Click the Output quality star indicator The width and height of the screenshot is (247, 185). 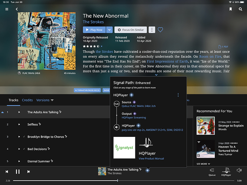pyautogui.click(x=135, y=114)
